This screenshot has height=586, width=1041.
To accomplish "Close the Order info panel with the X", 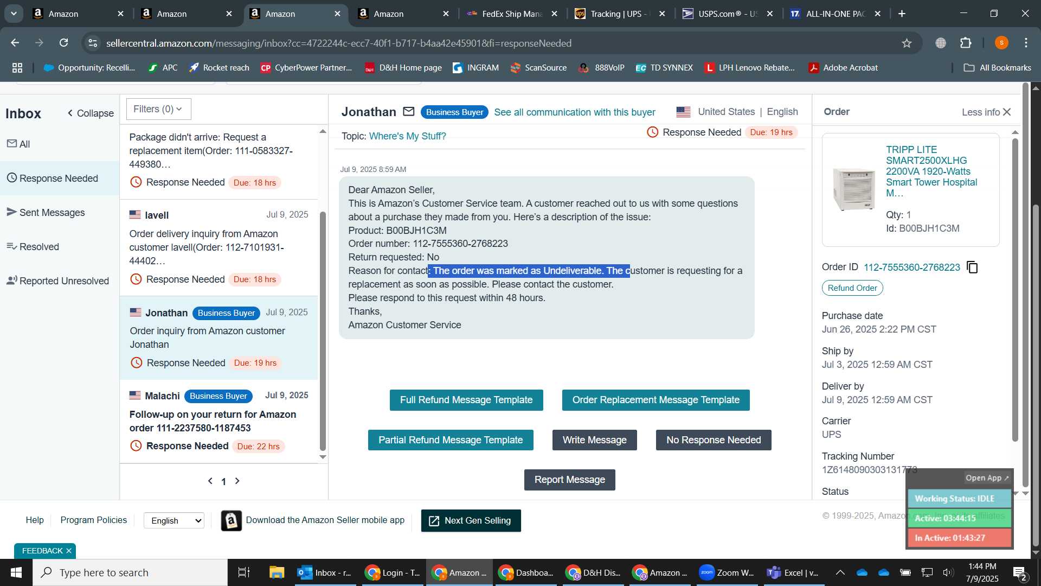I will point(1007,112).
